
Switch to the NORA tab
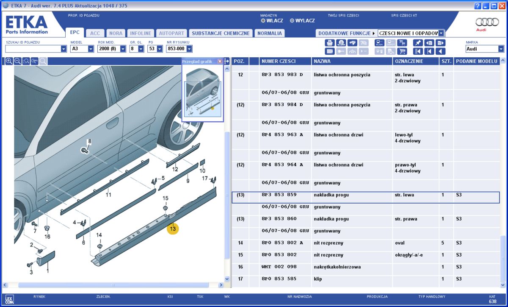(x=116, y=33)
